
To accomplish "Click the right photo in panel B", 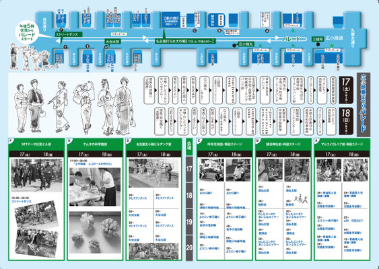I will click(297, 170).
